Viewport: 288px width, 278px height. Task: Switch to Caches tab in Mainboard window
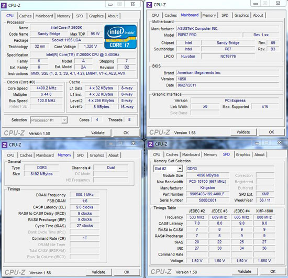coord(171,15)
